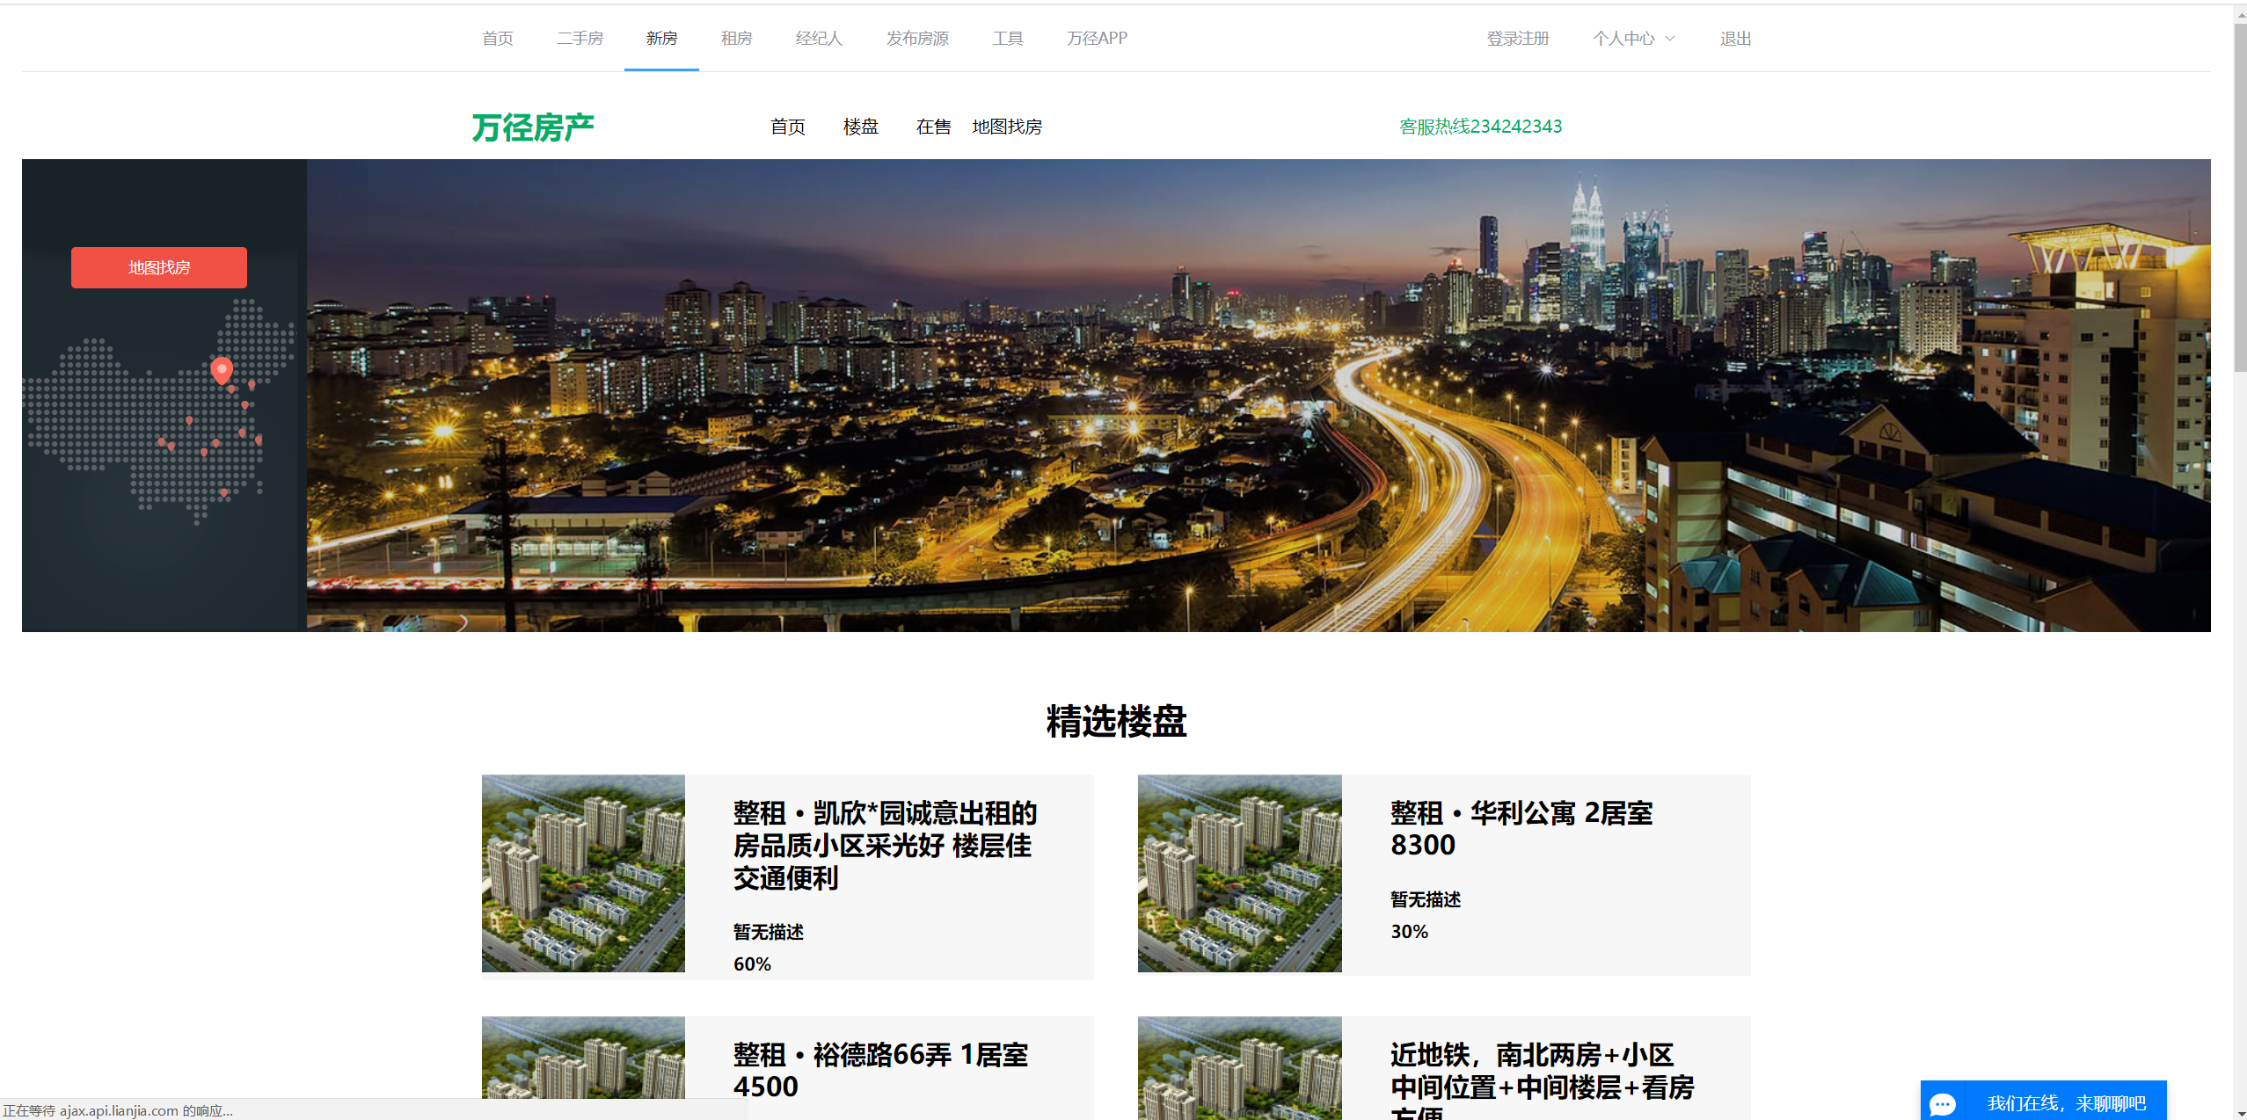This screenshot has height=1120, width=2247.
Task: Click 退出 to log out
Action: click(1735, 39)
